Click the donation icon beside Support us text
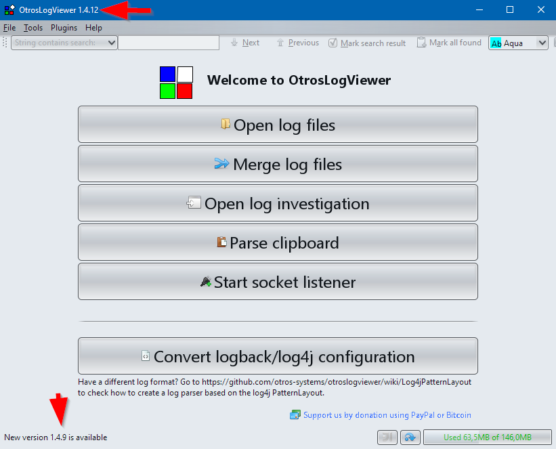Screen dimensions: 556x449 [x=295, y=414]
